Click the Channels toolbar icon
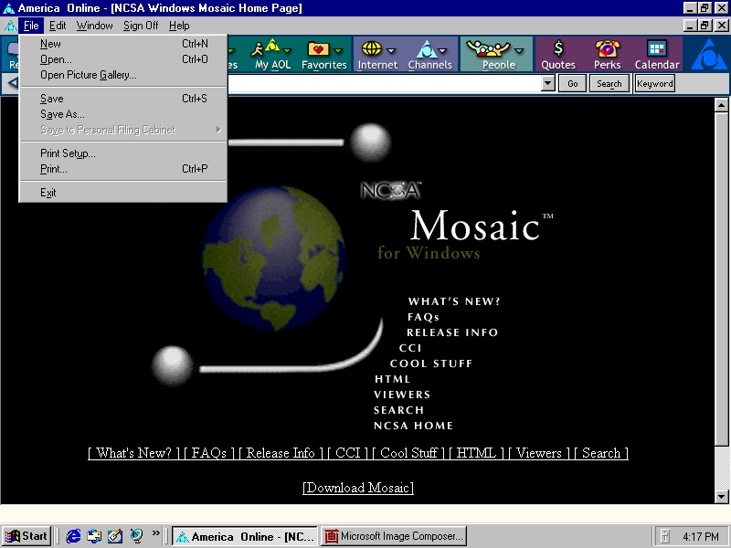Screen dimensions: 731x548 coord(425,48)
